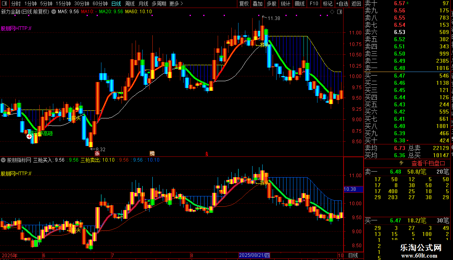
Task: Open the 多周期 multi-period view
Action: (x=159, y=4)
